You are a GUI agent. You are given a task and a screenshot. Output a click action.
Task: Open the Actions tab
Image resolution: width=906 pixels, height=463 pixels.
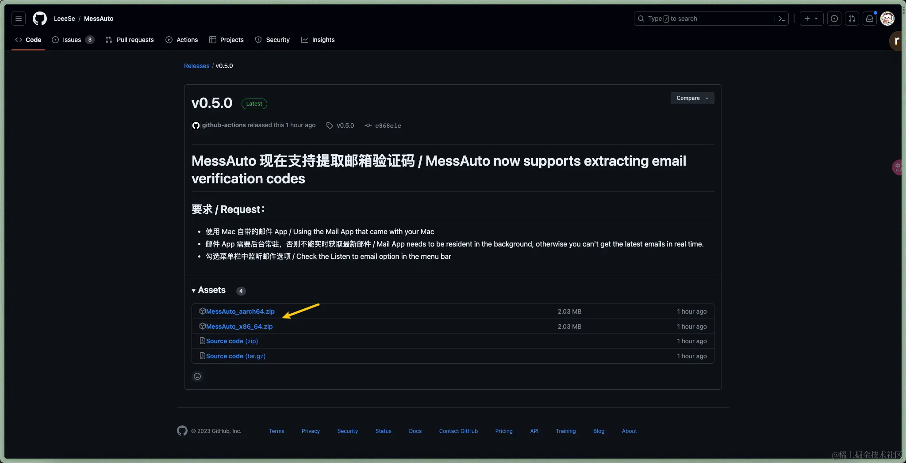click(182, 40)
